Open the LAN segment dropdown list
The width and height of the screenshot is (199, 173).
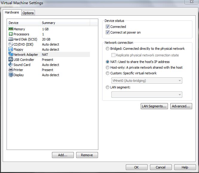tap(147, 95)
